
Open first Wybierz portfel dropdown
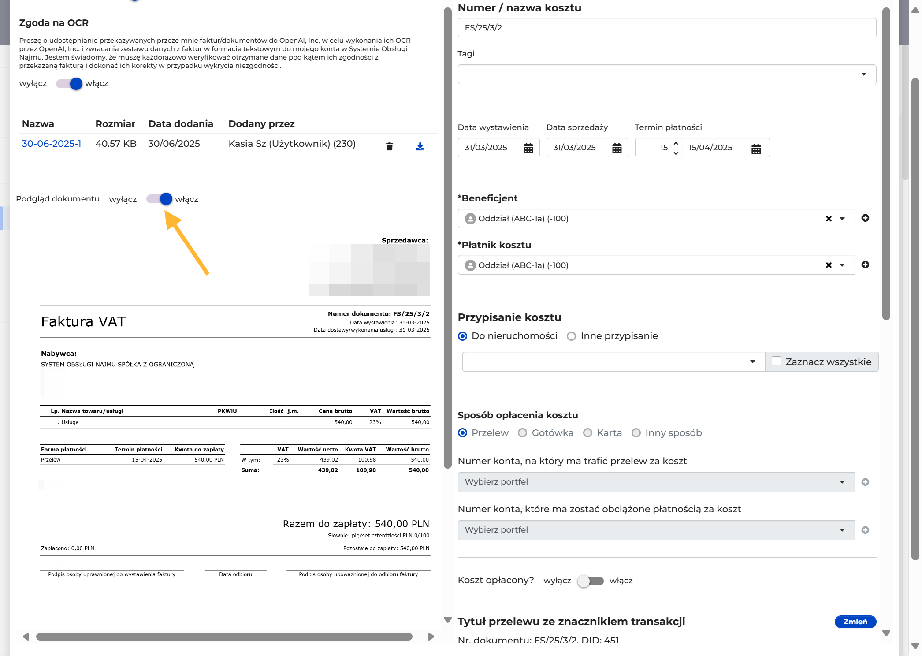point(656,482)
